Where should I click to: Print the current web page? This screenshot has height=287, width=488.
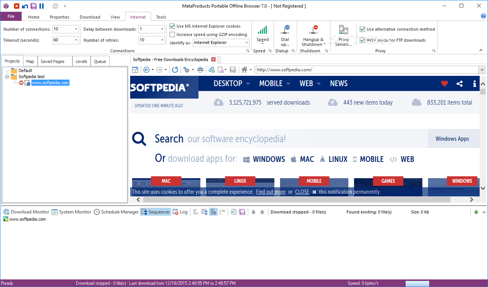click(x=201, y=70)
